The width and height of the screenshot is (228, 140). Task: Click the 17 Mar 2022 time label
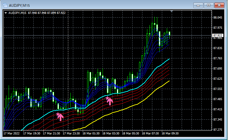(x=11, y=133)
